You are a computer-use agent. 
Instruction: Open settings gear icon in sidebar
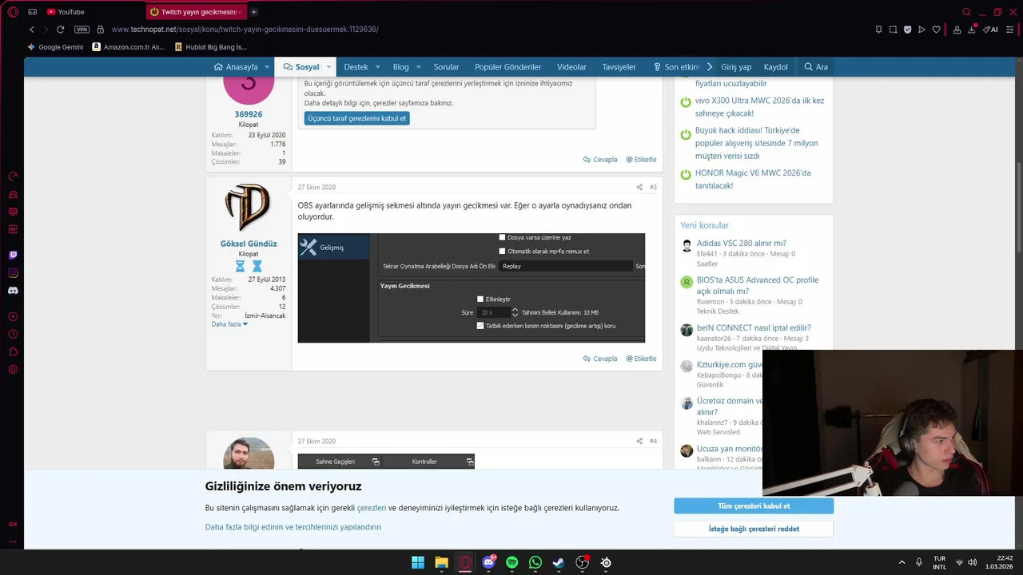pyautogui.click(x=13, y=369)
